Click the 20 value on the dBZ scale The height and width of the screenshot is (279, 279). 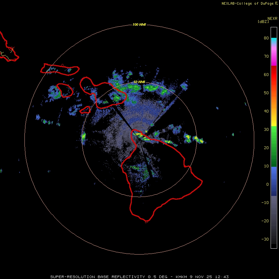coord(266,148)
